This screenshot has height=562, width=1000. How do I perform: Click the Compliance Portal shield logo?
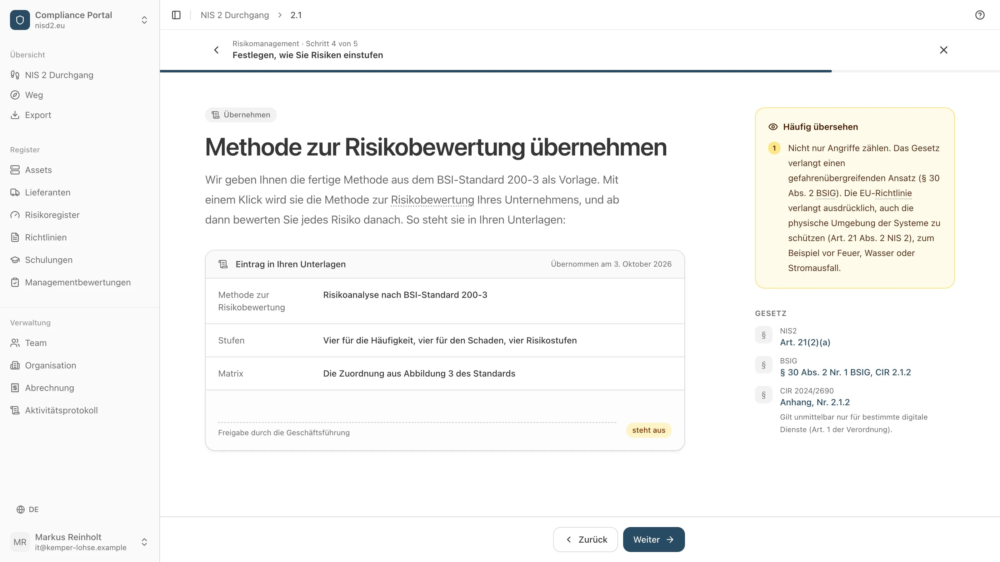(20, 20)
